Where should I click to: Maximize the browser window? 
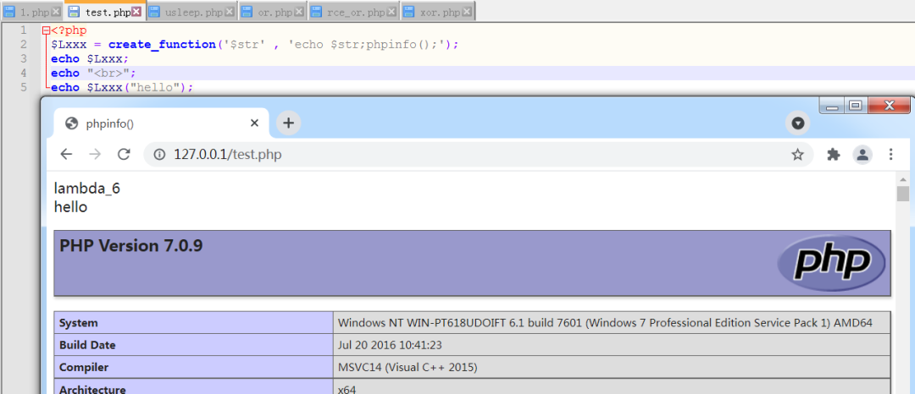click(856, 106)
